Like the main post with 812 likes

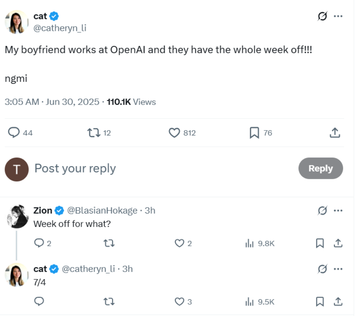(x=174, y=133)
